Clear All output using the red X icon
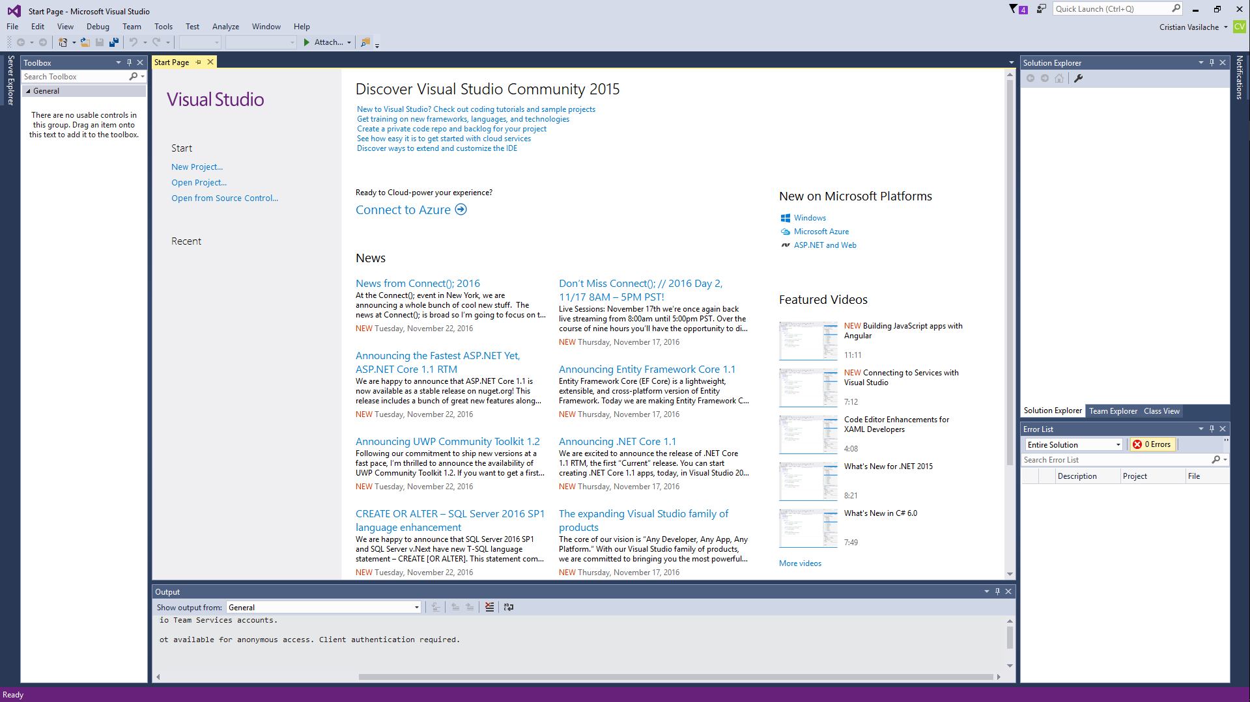 coord(490,606)
